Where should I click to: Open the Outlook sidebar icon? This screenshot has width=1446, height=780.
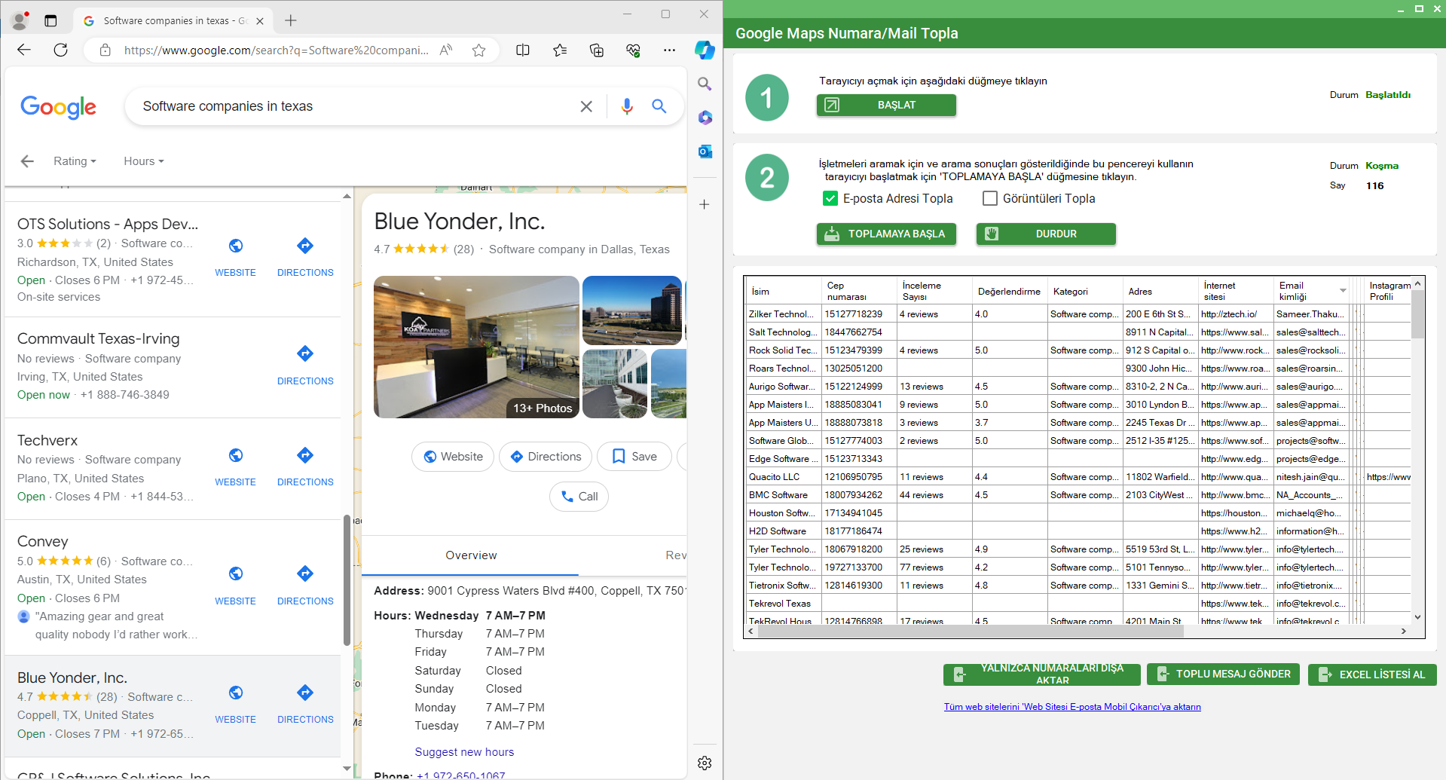click(705, 151)
